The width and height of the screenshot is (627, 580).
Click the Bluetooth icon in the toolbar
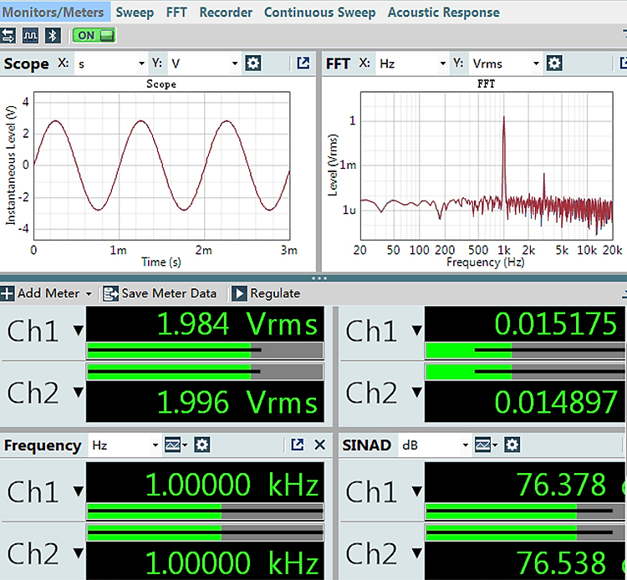pos(53,36)
